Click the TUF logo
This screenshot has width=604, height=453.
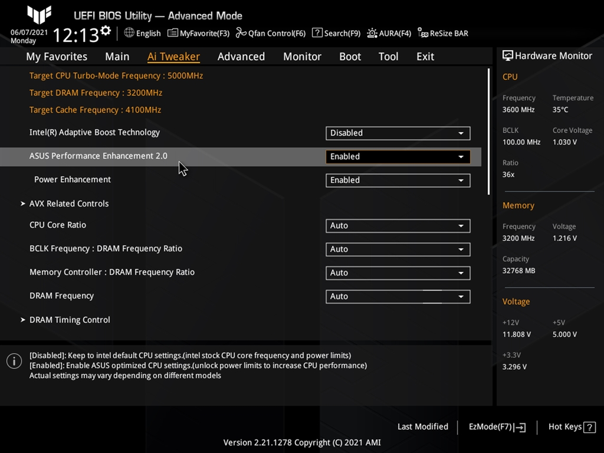click(39, 15)
